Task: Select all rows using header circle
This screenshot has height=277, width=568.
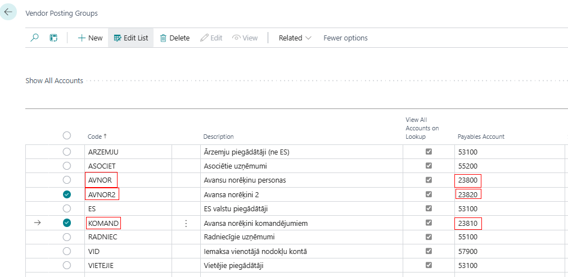Action: tap(67, 135)
